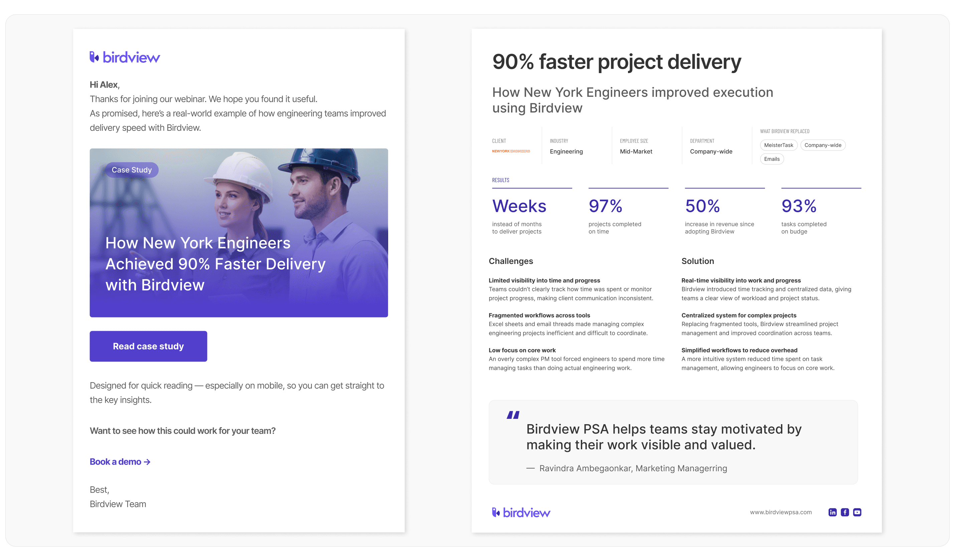Visit www.birdviewpsa.com link

[780, 512]
